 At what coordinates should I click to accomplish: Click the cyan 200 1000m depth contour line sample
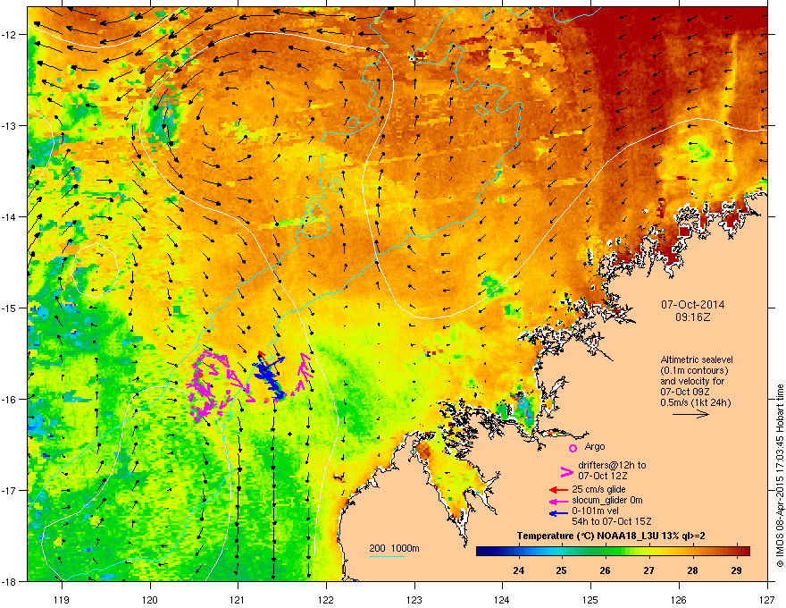pyautogui.click(x=387, y=556)
